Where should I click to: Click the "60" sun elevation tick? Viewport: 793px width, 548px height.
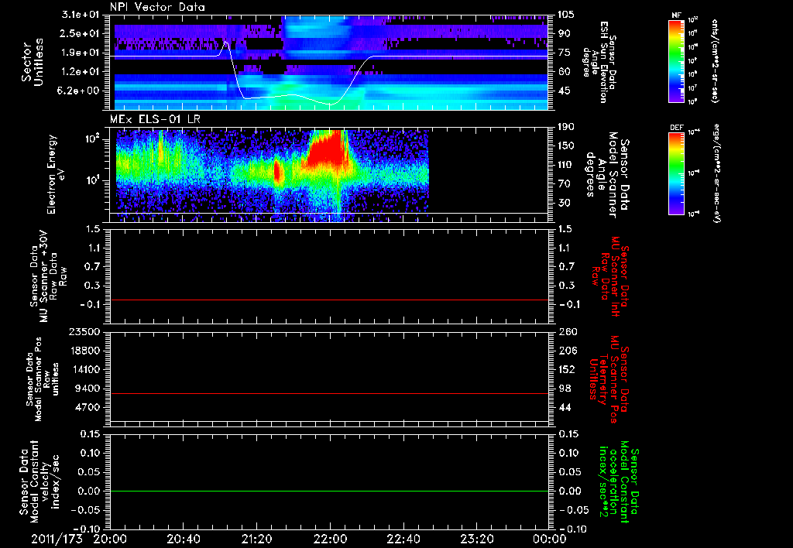click(565, 72)
